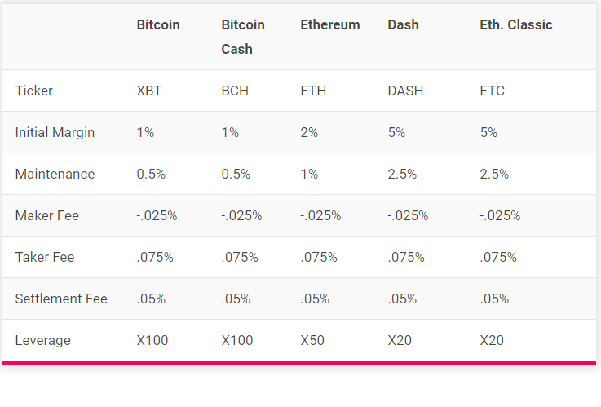
Task: Click Ethereum's 2% initial margin cell
Action: 309,133
